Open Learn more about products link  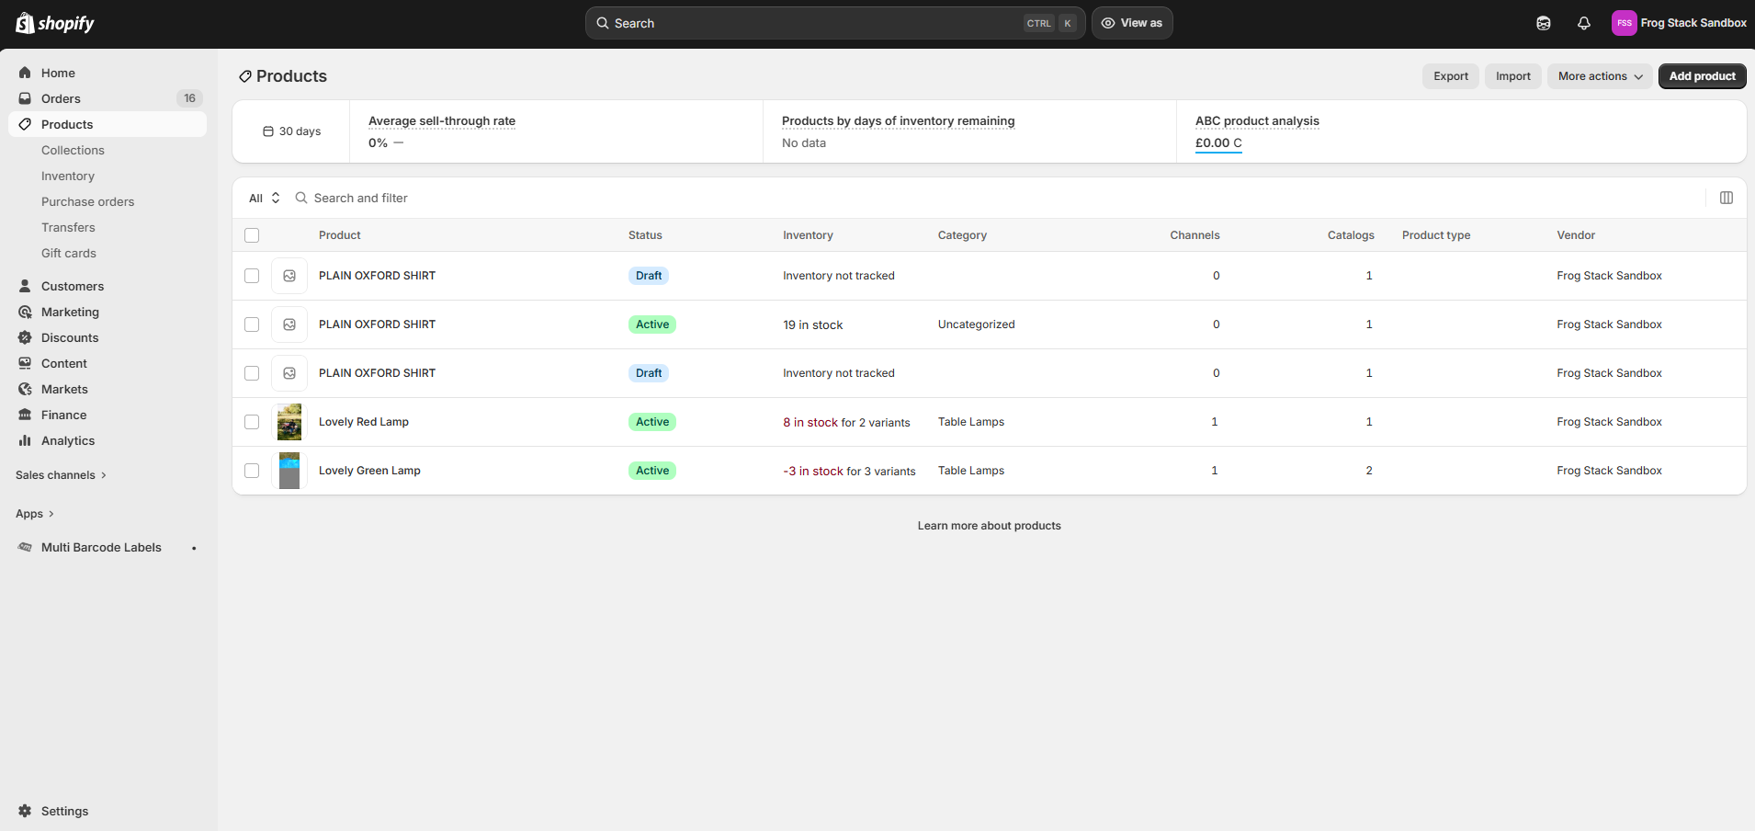[x=990, y=526]
